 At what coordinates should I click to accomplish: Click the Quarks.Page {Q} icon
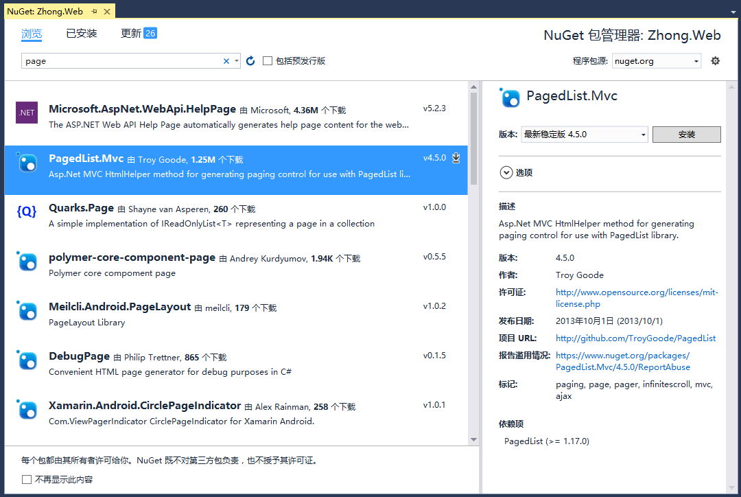(27, 211)
